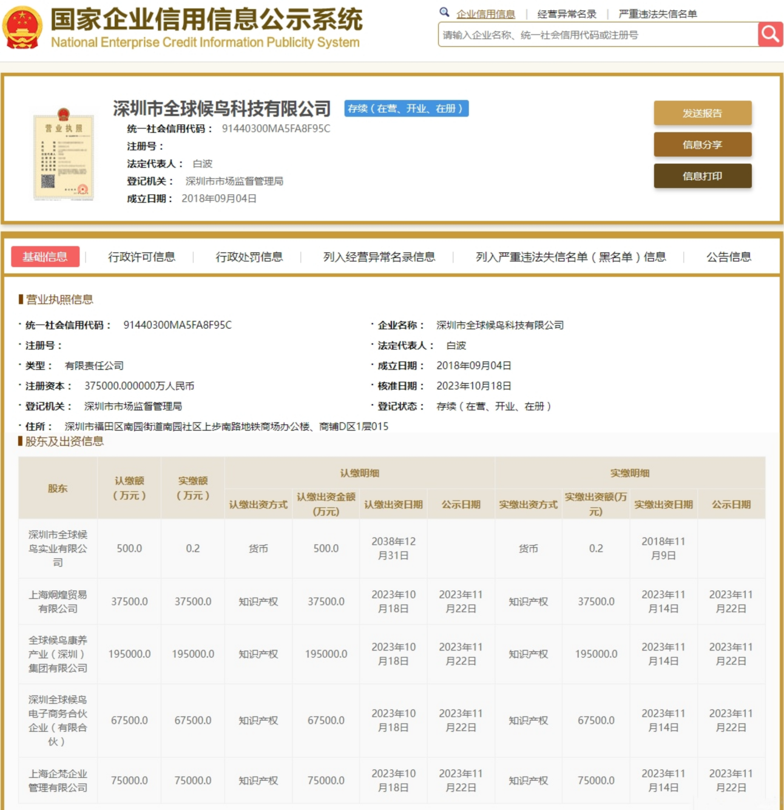Switch to the 行政许可信息 tab
This screenshot has width=784, height=810.
point(141,257)
